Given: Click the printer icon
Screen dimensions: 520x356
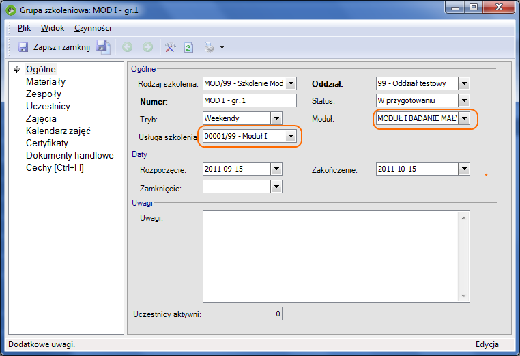Looking at the screenshot, I should point(210,47).
